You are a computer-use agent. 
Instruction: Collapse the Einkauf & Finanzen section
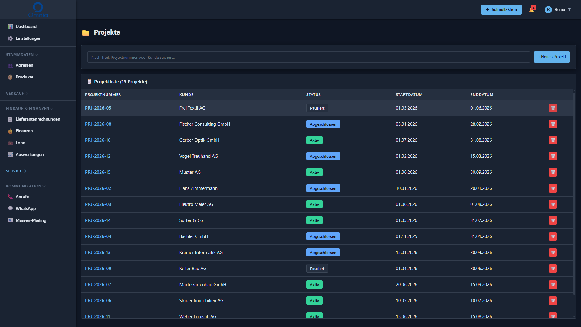[30, 109]
